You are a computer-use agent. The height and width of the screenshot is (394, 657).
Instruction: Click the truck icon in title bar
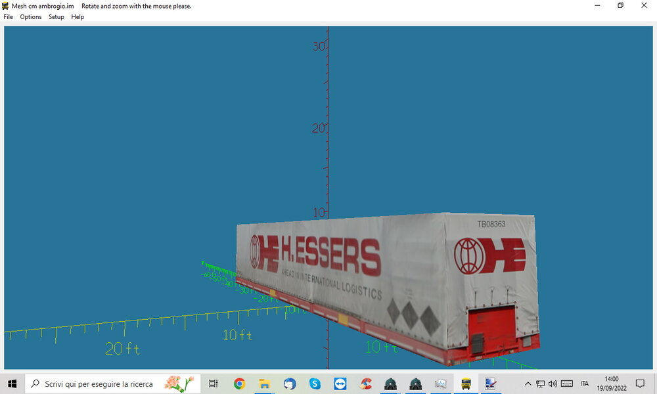point(5,6)
